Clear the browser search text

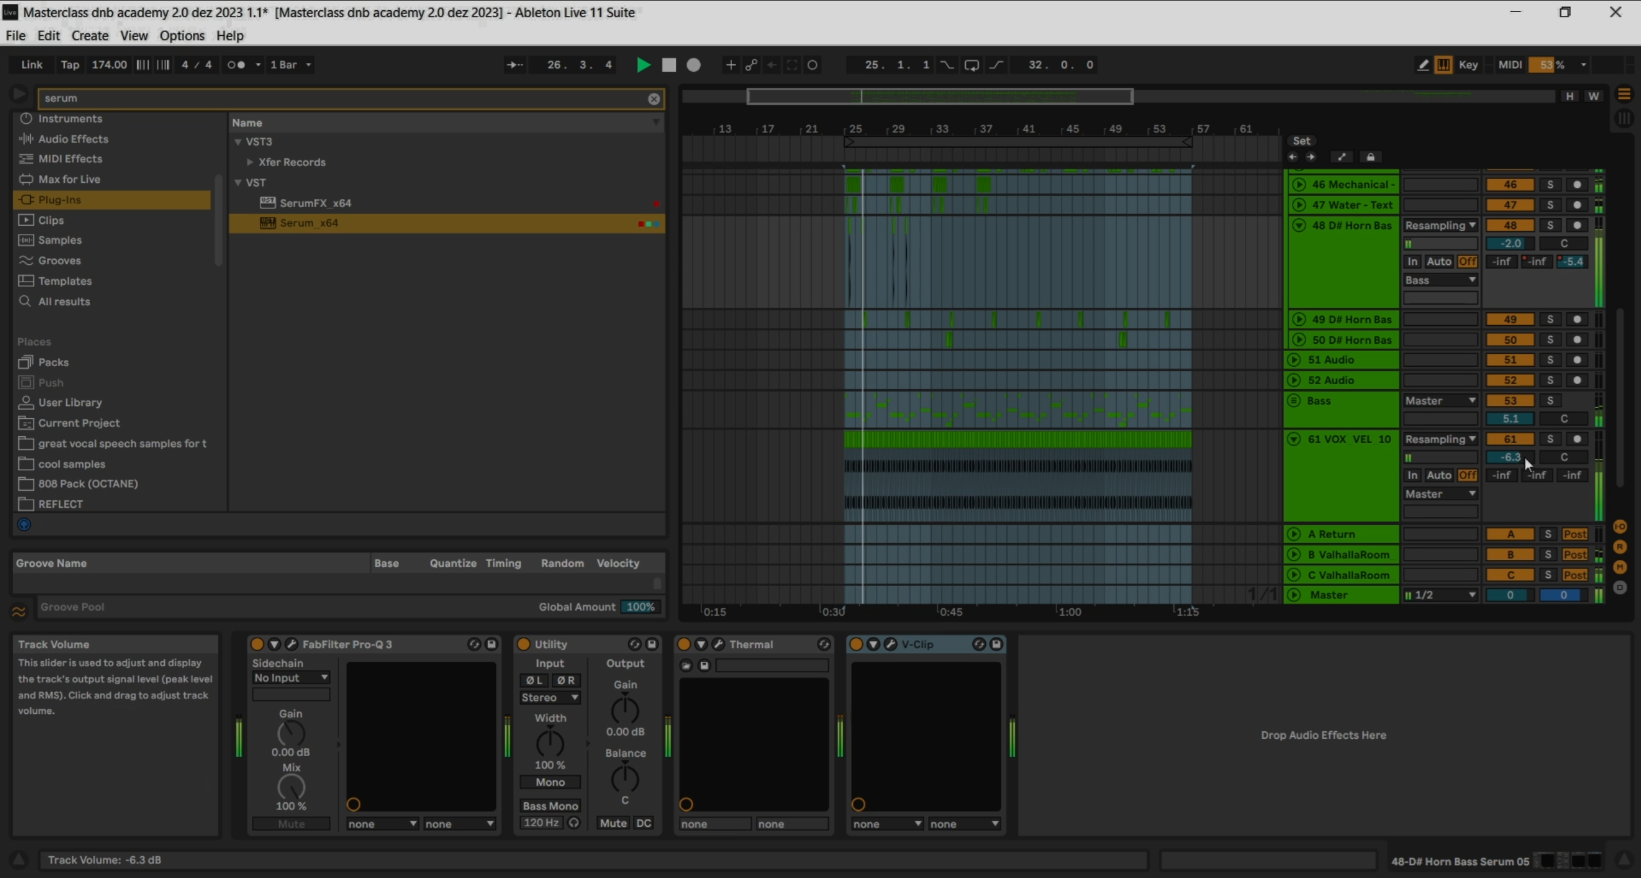653,99
